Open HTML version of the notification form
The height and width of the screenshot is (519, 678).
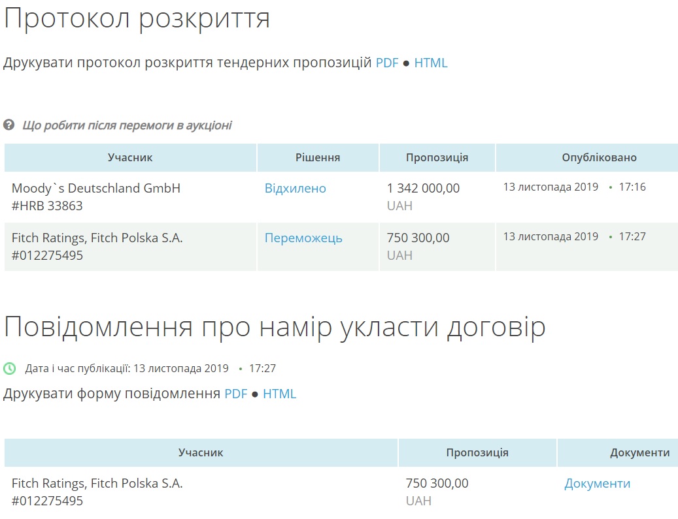(x=280, y=394)
